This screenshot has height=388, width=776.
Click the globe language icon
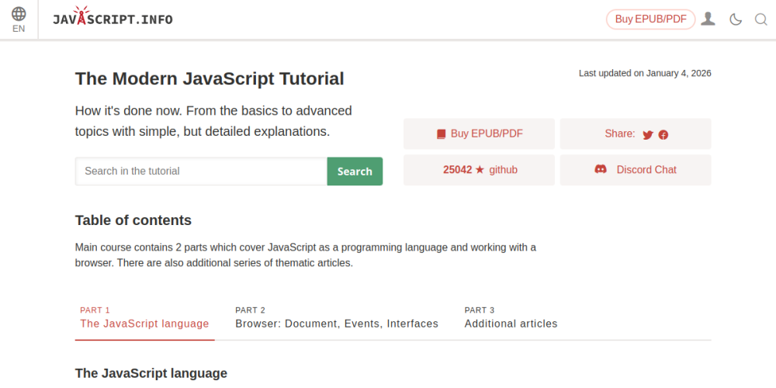coord(19,14)
